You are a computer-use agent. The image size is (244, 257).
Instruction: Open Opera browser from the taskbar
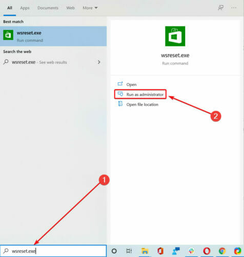[207, 251]
